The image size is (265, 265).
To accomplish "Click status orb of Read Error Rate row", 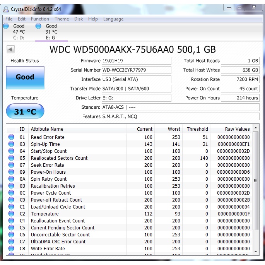I will point(11,137).
